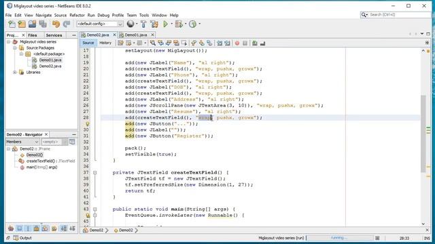Click the Find Selection magnifier icon
The height and width of the screenshot is (244, 435).
[152, 43]
